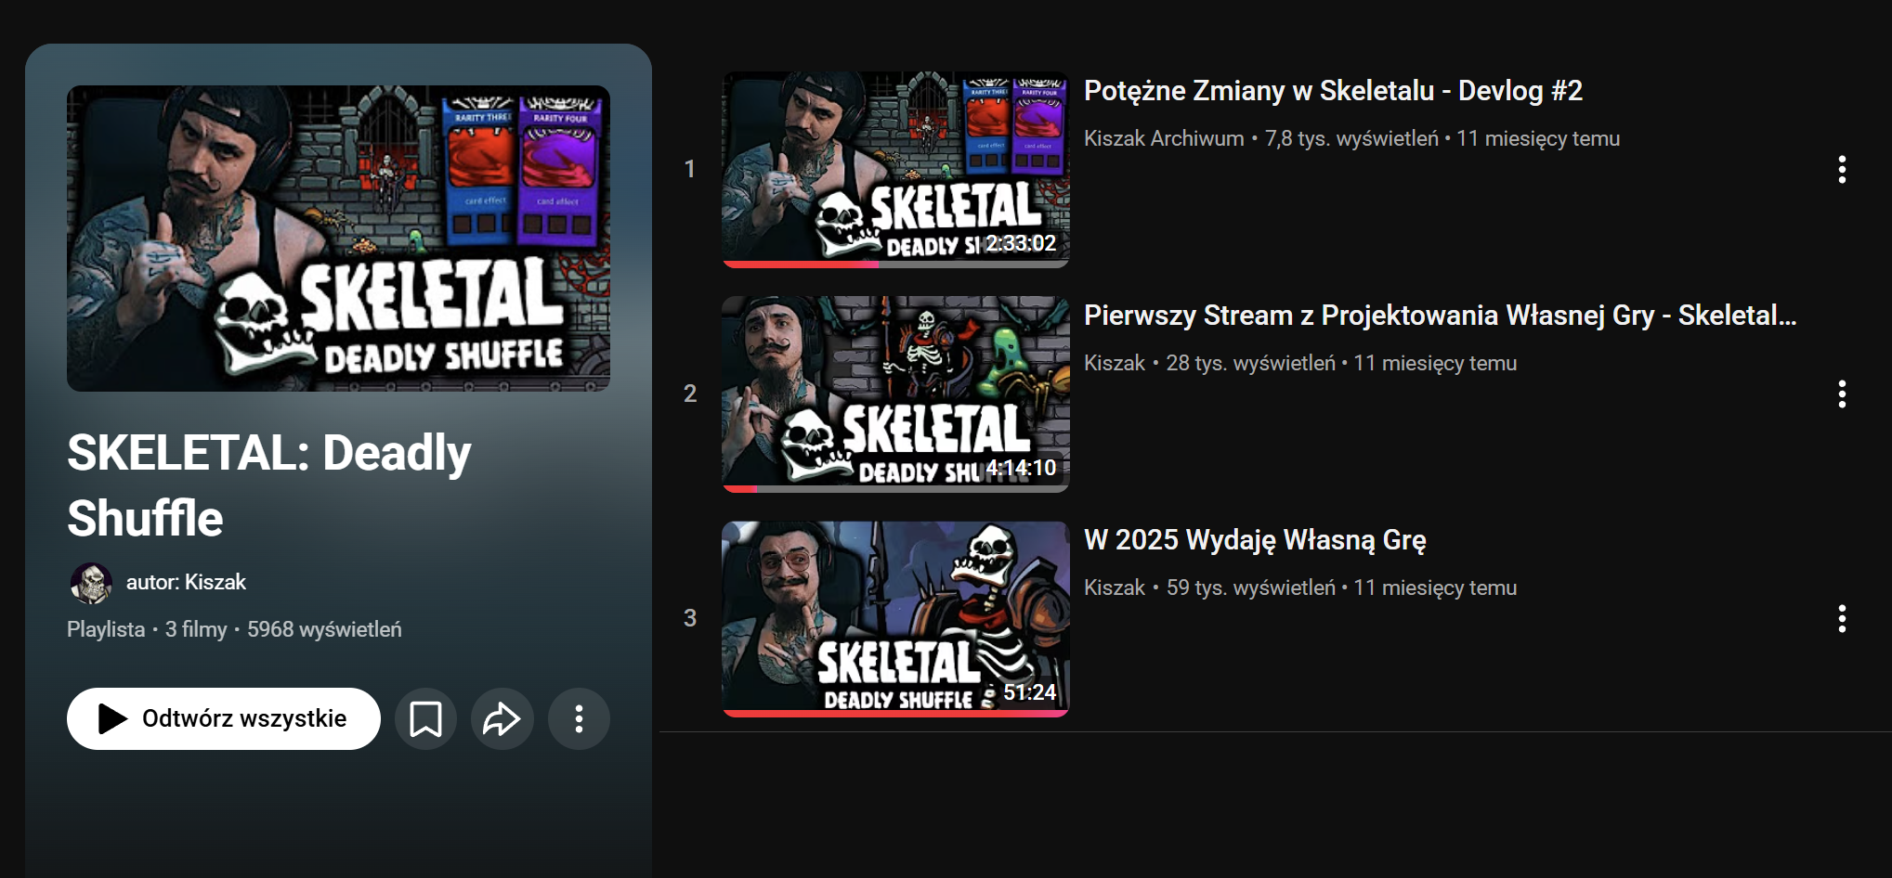The height and width of the screenshot is (878, 1892).
Task: Click title Pierwszy Stream z Projektowania
Action: [x=1440, y=316]
